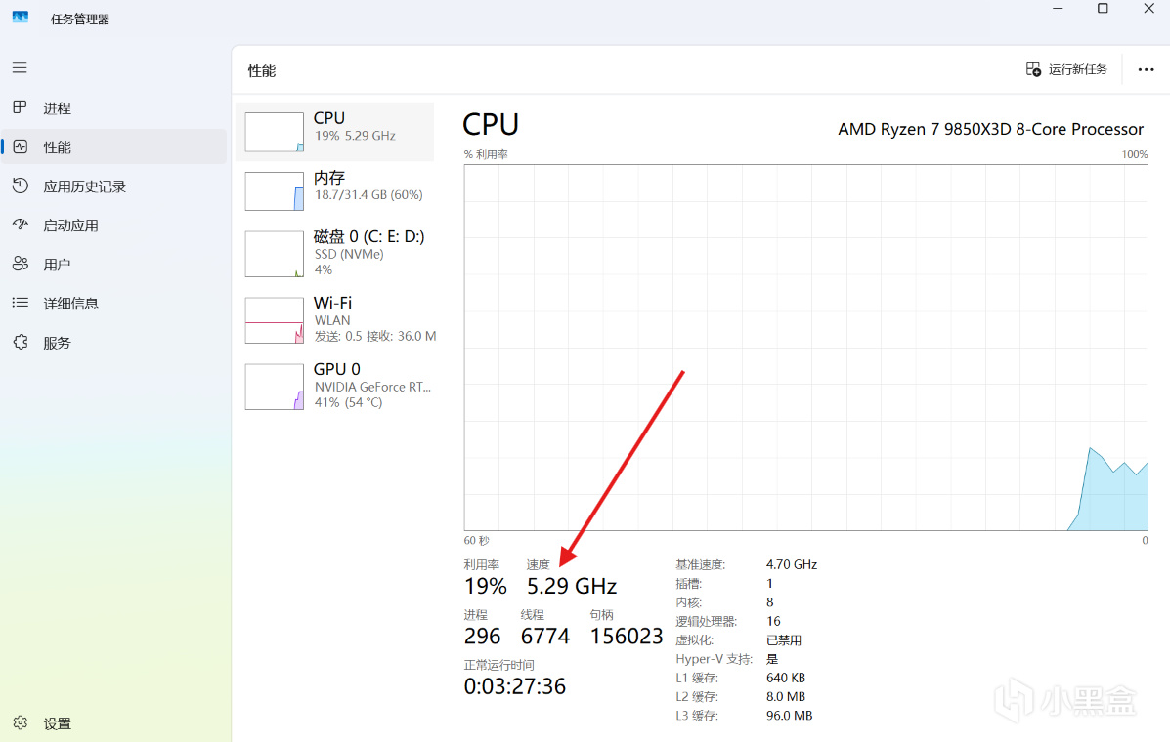The image size is (1170, 742).
Task: Maximize the Task Manager window
Action: coord(1103,9)
